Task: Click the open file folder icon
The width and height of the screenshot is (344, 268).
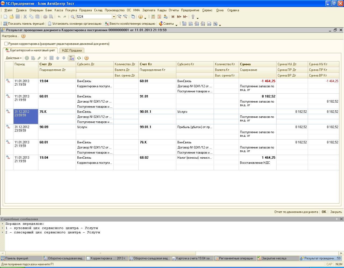Action: click(x=12, y=17)
